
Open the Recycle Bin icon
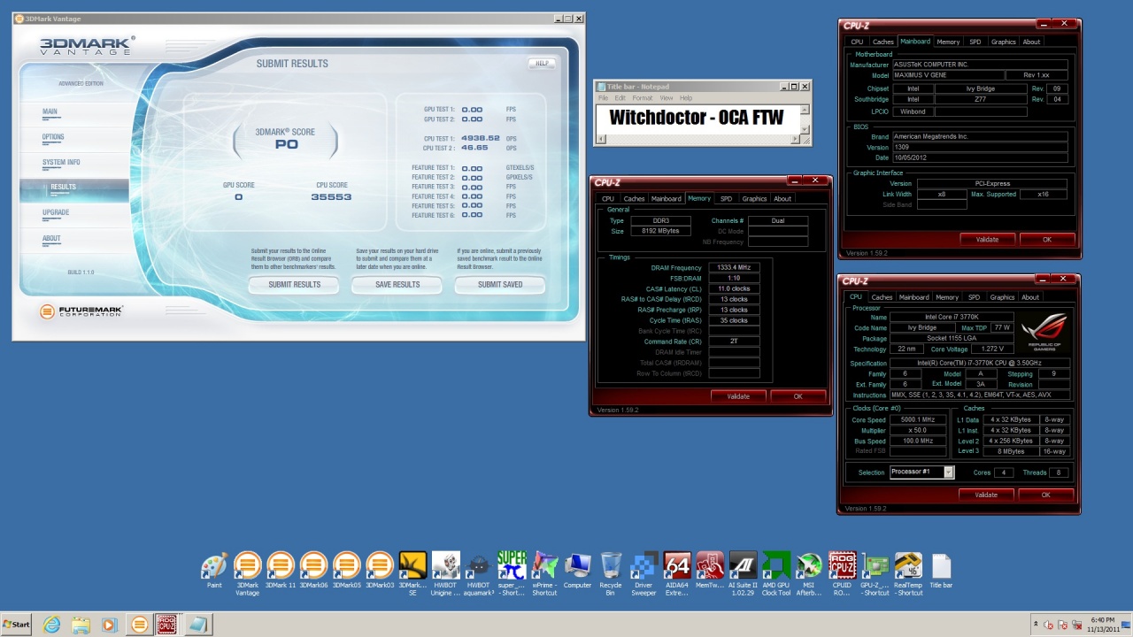pyautogui.click(x=611, y=567)
